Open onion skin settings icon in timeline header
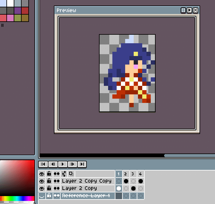 pyautogui.click(x=64, y=174)
